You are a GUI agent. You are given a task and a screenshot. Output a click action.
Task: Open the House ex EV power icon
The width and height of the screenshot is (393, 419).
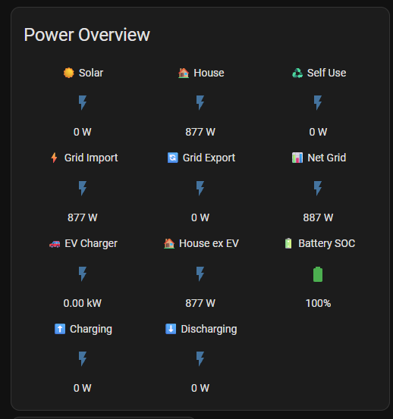(200, 274)
